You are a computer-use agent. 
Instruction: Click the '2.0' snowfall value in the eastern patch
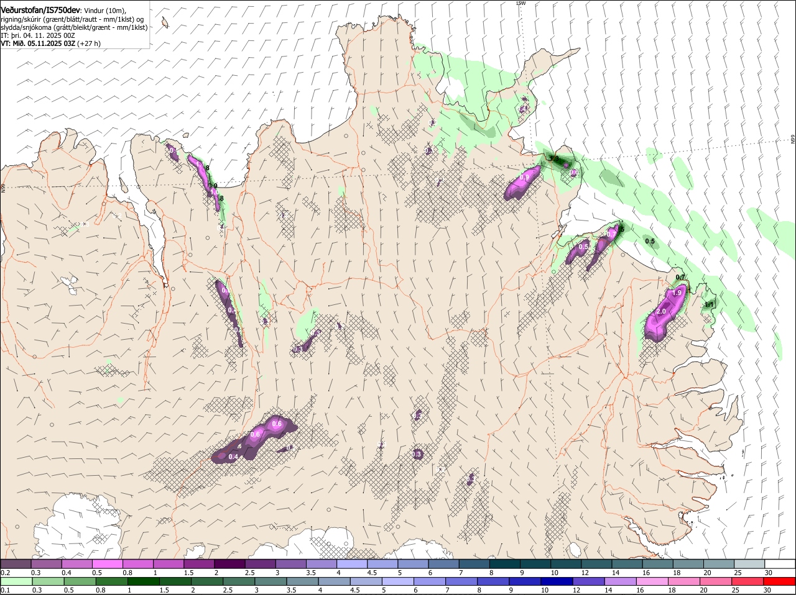[661, 311]
